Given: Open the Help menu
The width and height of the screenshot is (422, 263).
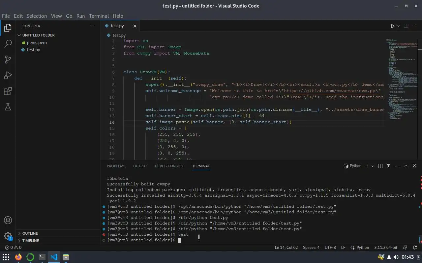Looking at the screenshot, I should pyautogui.click(x=118, y=16).
